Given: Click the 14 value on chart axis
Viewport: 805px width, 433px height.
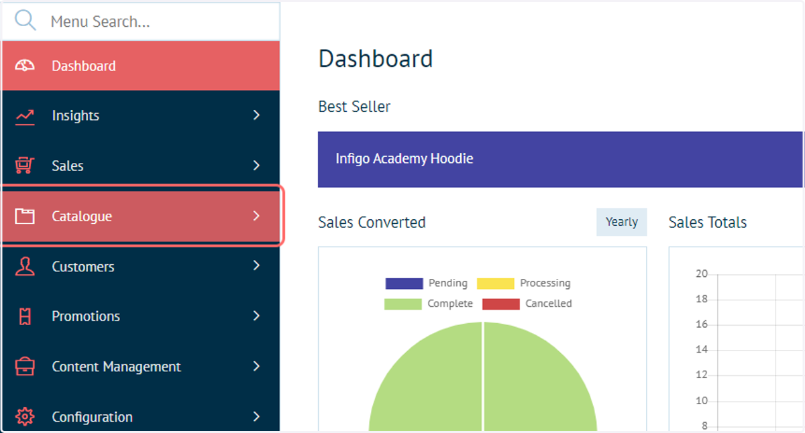Looking at the screenshot, I should pos(702,350).
